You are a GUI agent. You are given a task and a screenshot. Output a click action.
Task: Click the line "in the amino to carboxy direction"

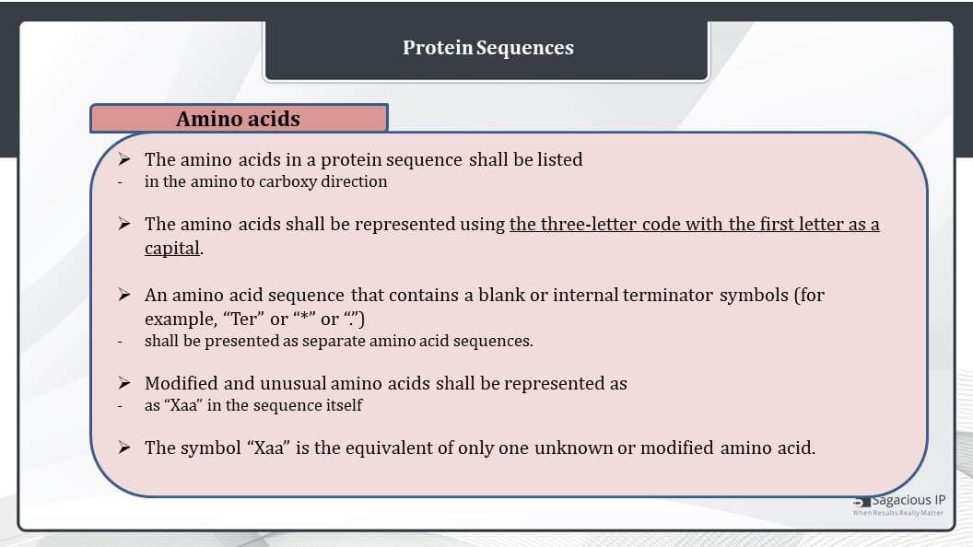tap(265, 181)
